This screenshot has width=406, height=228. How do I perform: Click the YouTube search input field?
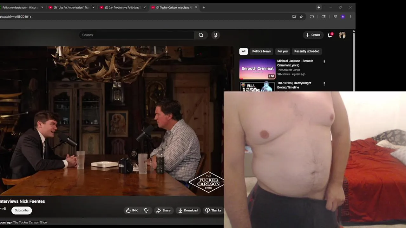pos(137,35)
